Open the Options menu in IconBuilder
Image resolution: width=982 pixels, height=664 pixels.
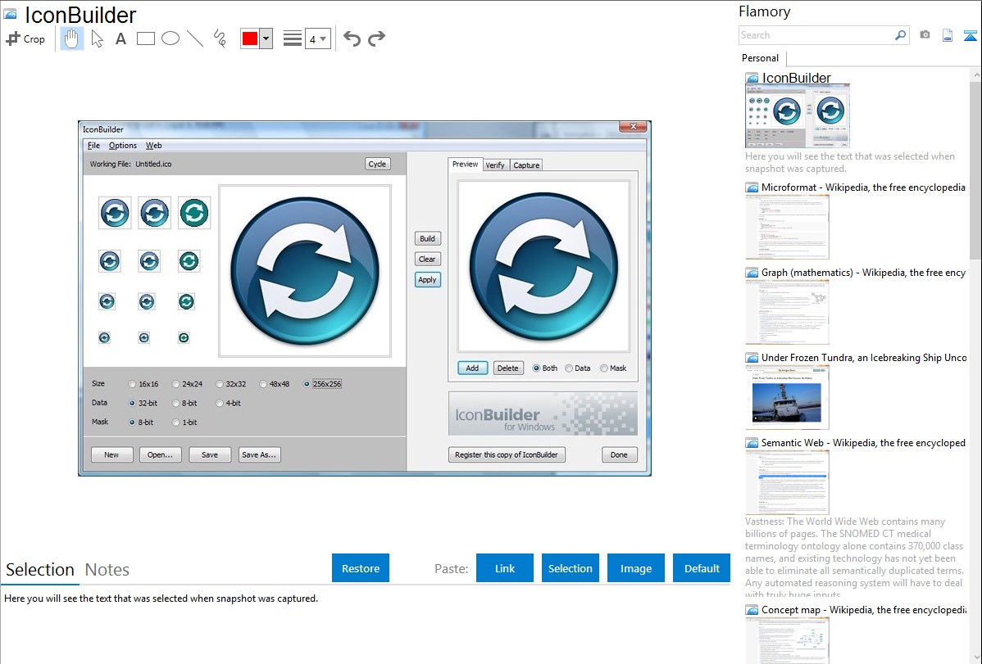click(x=123, y=145)
